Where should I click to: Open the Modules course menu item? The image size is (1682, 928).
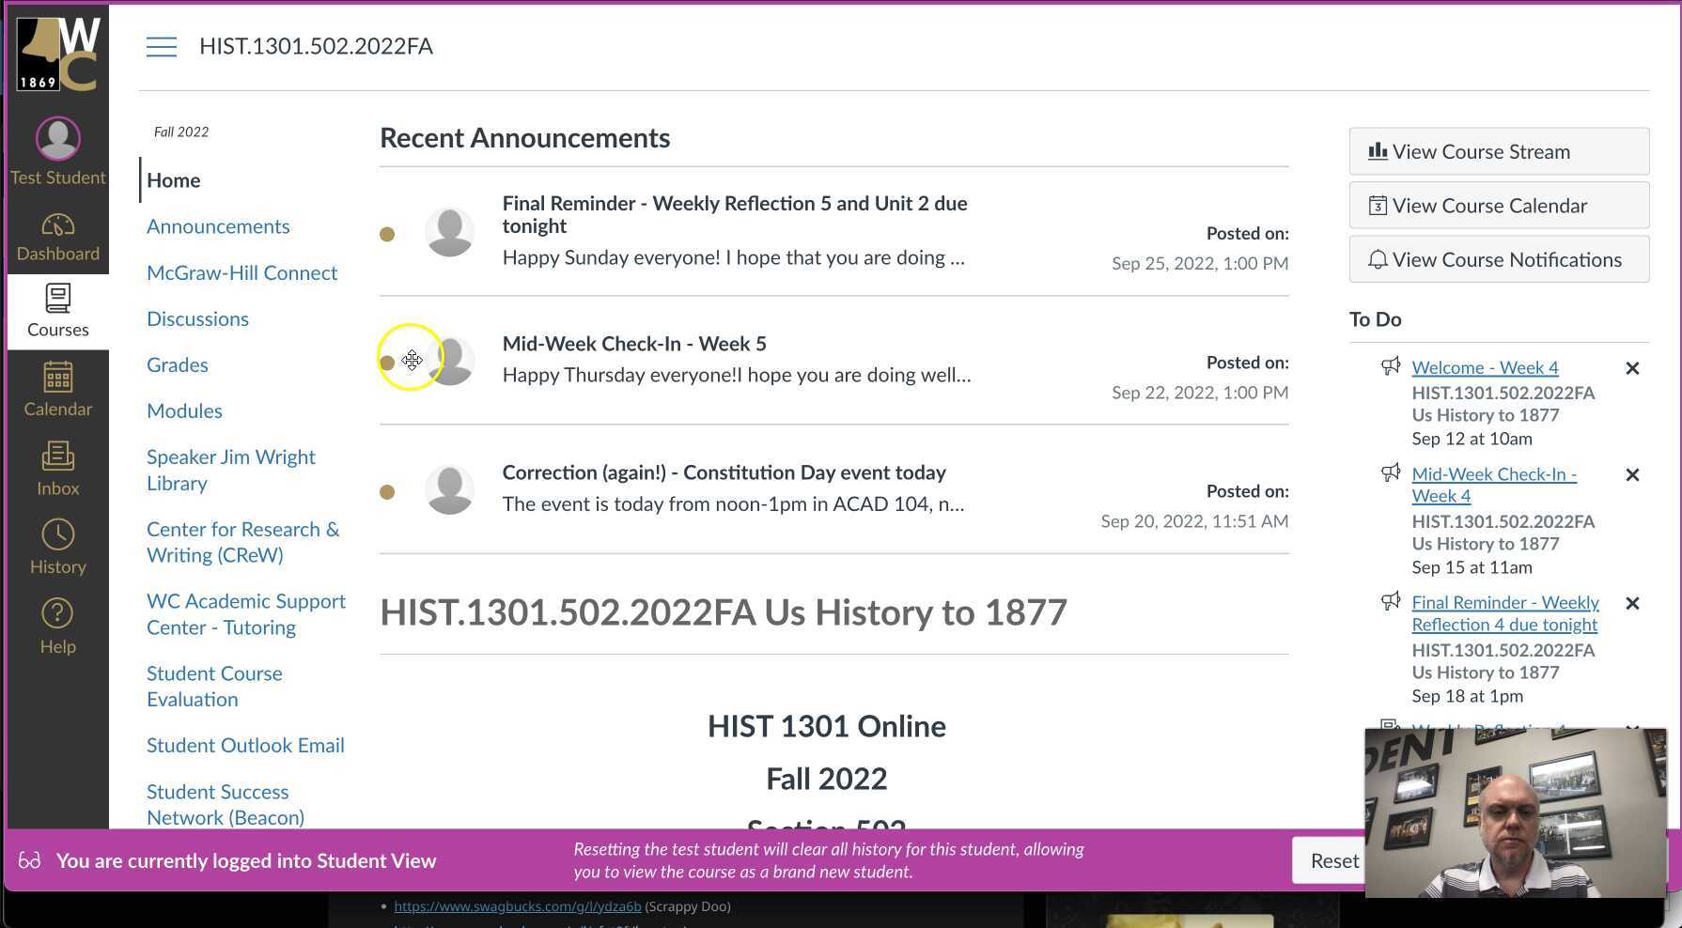click(184, 410)
